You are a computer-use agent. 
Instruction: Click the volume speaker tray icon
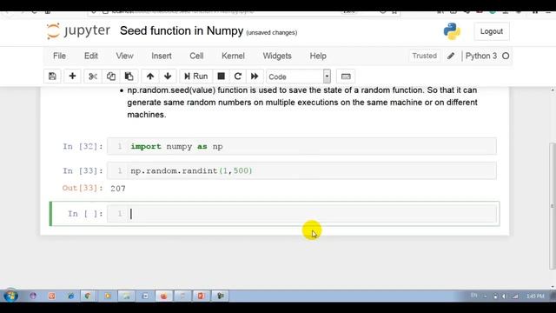pos(505,296)
